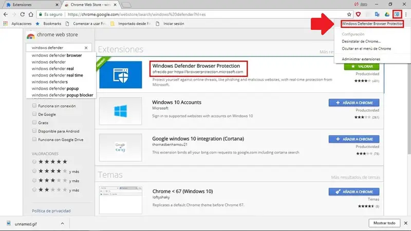411x231 pixels.
Task: Click the chrome web store rainbow logo
Action: [31, 35]
